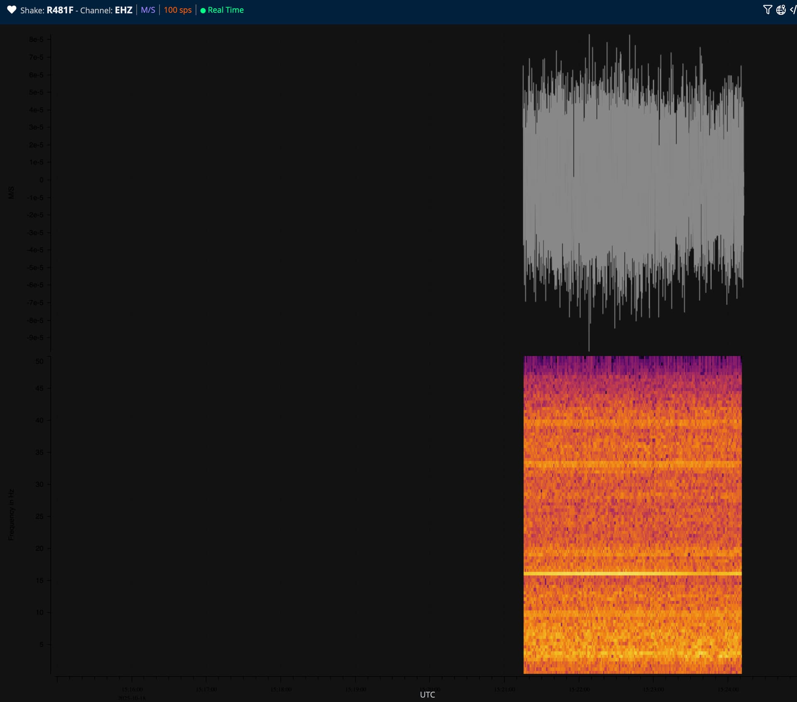This screenshot has width=797, height=702.
Task: Click the UTC timezone label
Action: pyautogui.click(x=427, y=695)
